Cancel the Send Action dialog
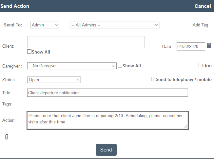The width and height of the screenshot is (214, 159). pos(203,6)
